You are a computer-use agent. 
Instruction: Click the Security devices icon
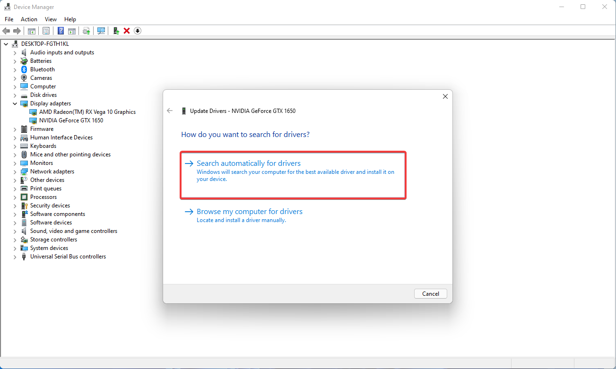tap(24, 206)
